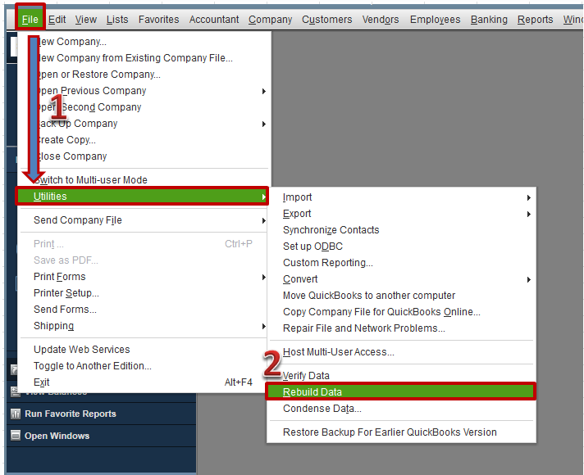
Task: Choose New Company from Existing Company File
Action: click(x=135, y=58)
